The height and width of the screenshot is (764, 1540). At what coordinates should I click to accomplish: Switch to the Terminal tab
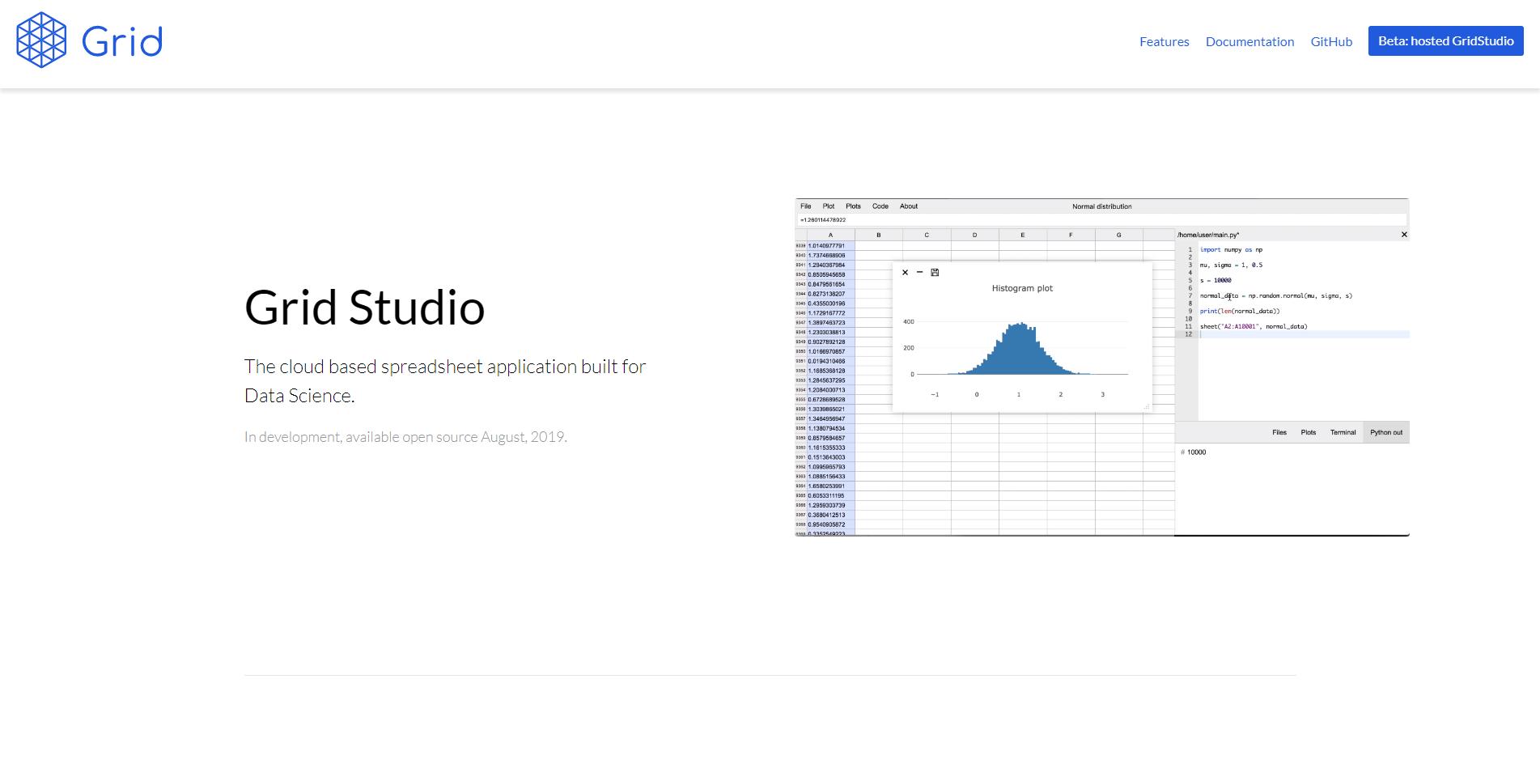(1343, 432)
